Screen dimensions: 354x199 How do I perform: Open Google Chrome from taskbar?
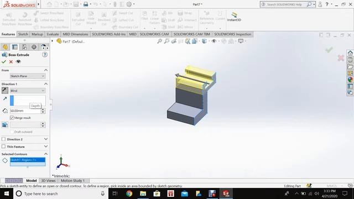(x=129, y=193)
